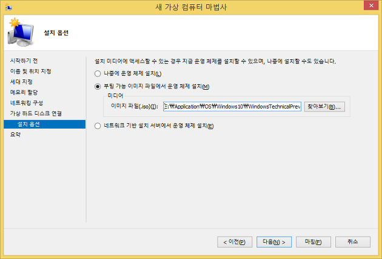Click the virtual computer icon in the header
Screen dimensions: 382x259
coord(21,32)
